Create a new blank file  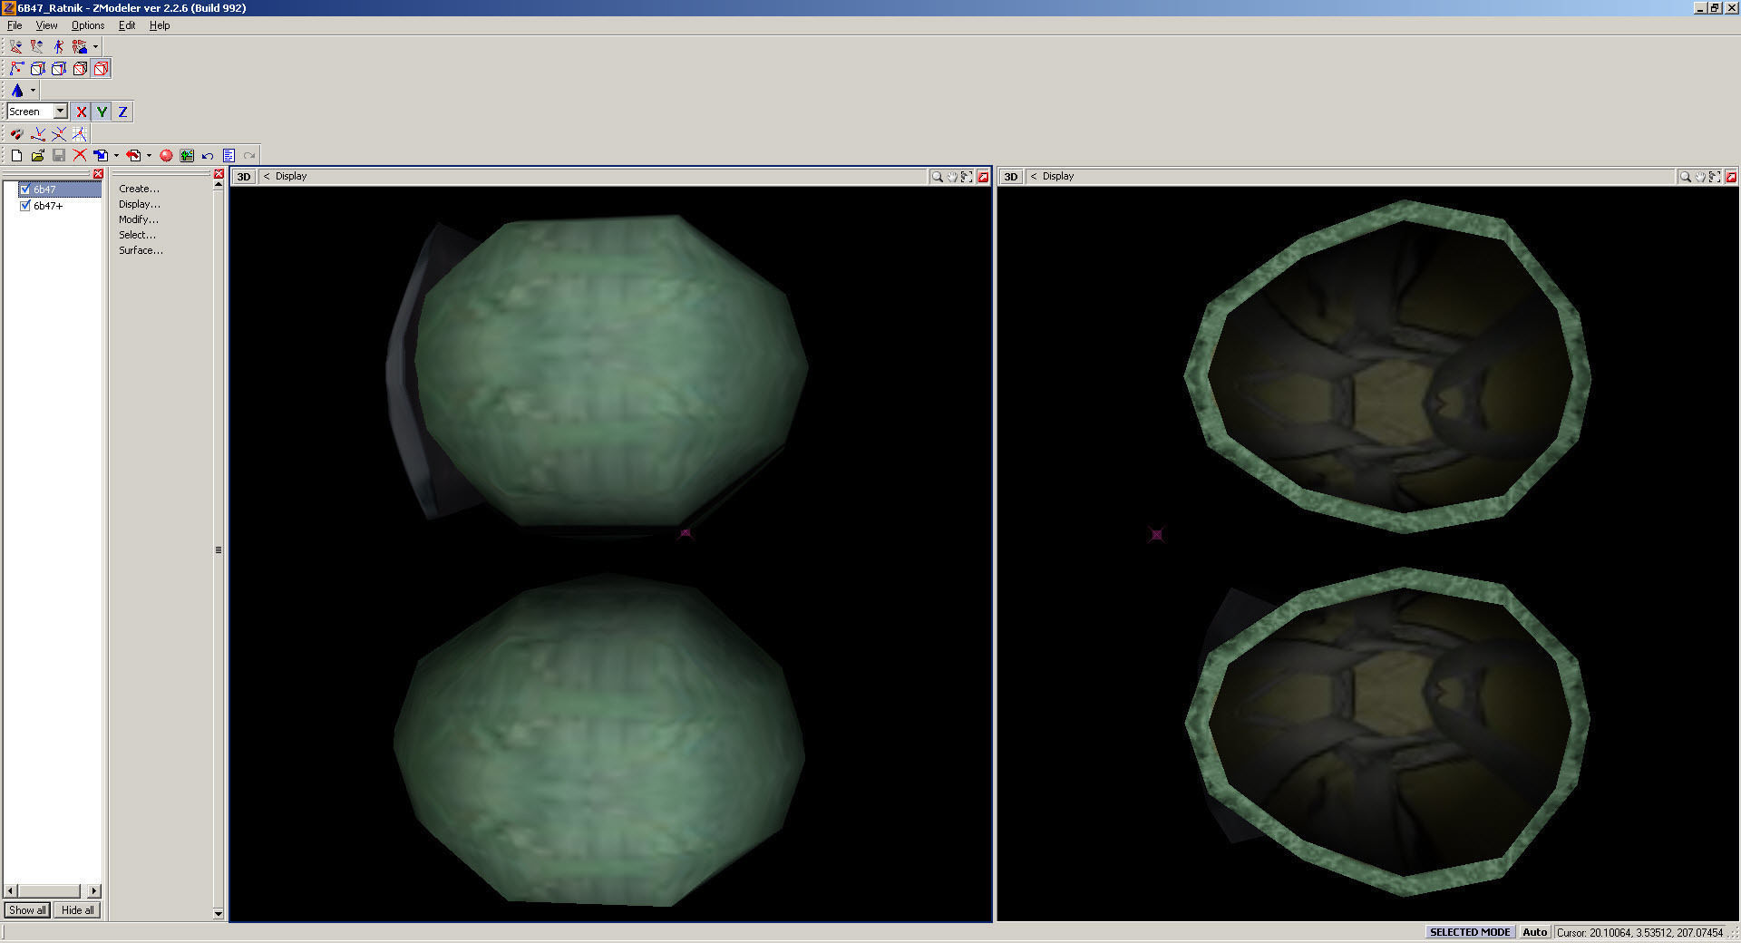point(16,155)
